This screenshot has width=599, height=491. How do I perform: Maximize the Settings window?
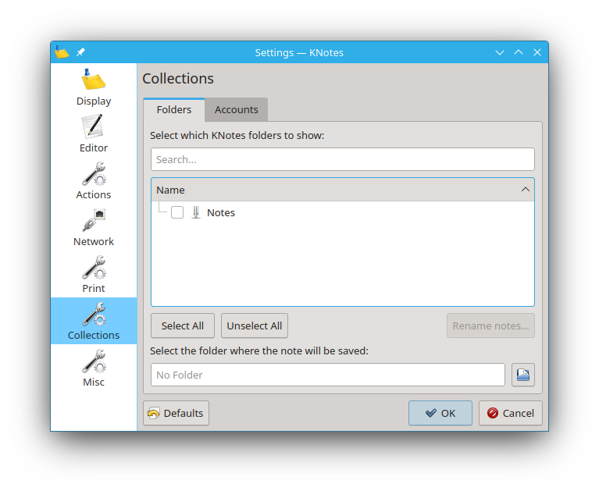519,52
